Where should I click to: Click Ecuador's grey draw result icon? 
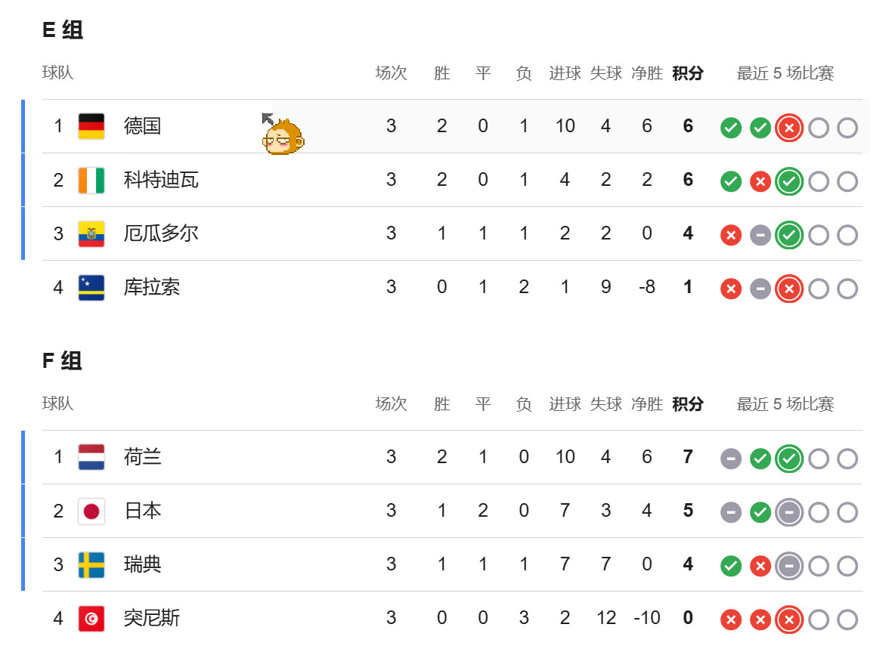[x=760, y=235]
